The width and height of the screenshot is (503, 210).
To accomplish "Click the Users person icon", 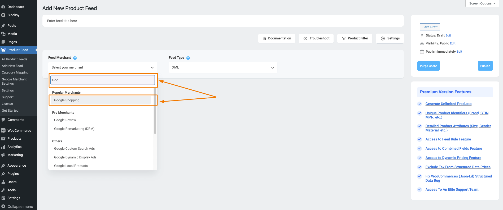I will (x=3, y=182).
